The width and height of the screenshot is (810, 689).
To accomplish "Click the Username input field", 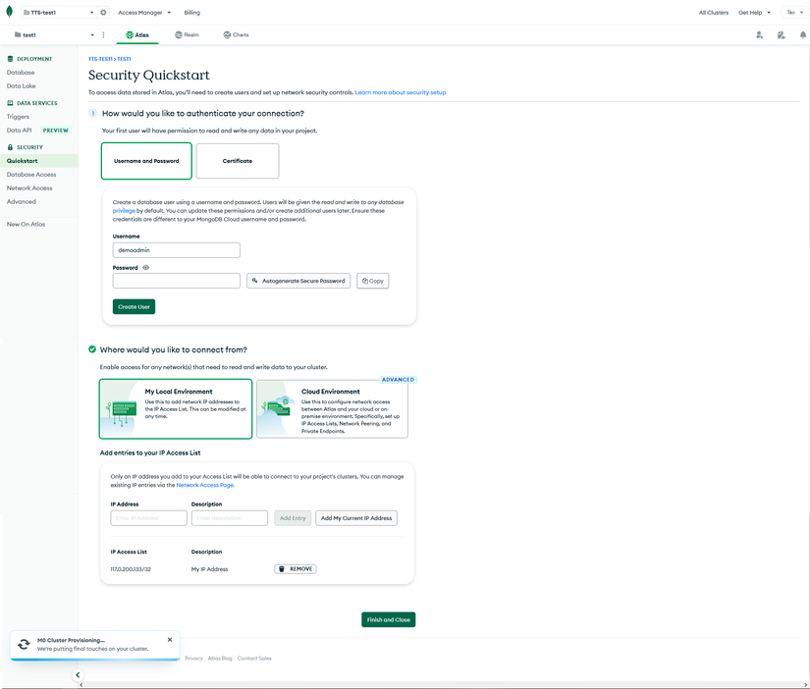I will 176,250.
